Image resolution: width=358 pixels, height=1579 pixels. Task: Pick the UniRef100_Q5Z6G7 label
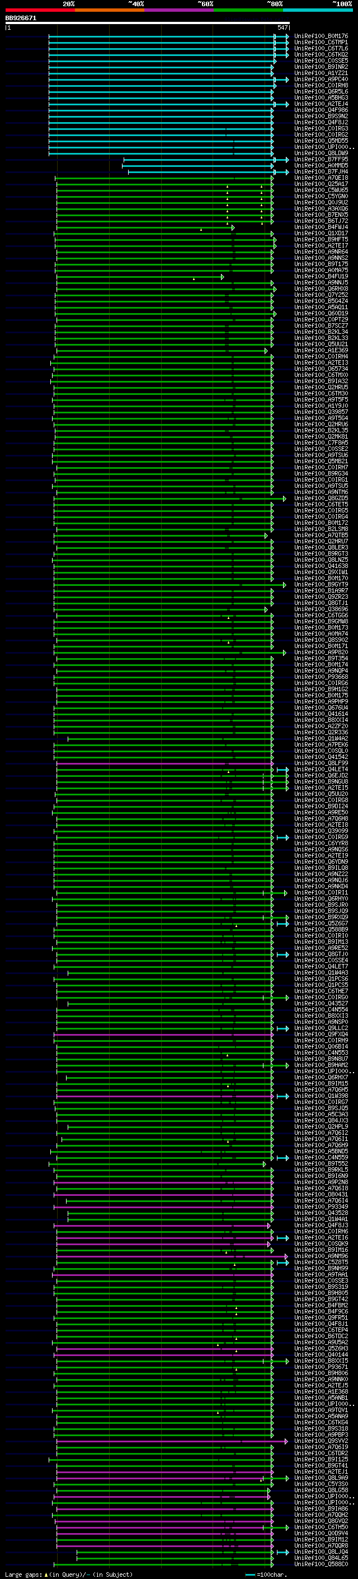(x=321, y=924)
